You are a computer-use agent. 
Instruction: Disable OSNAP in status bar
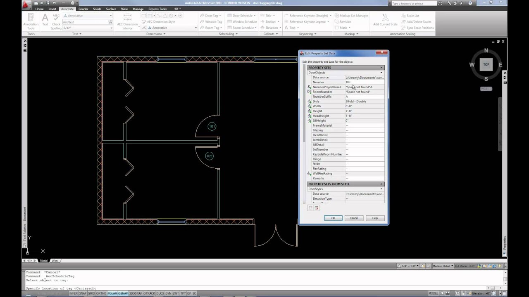coord(123,293)
